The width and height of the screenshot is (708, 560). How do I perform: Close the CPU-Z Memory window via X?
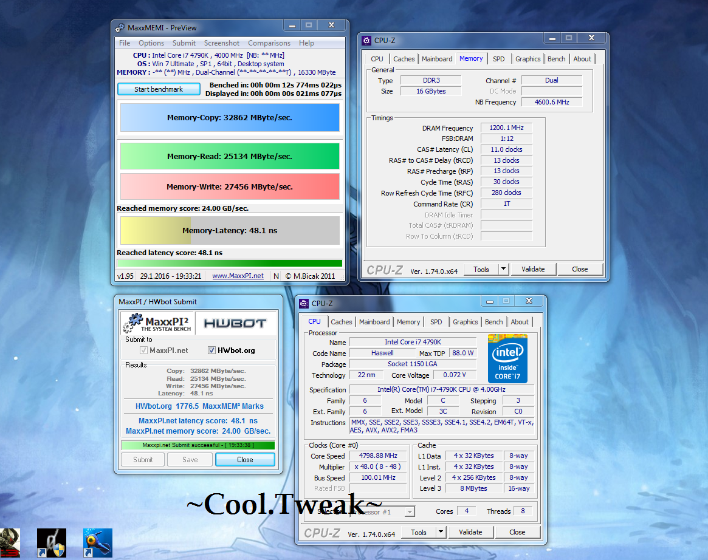(x=591, y=38)
